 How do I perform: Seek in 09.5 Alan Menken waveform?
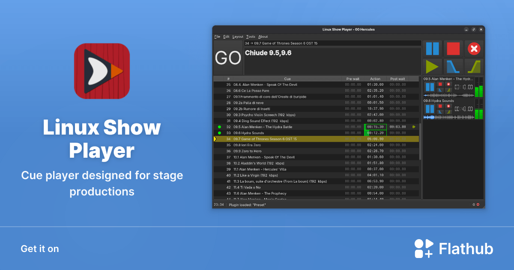449,96
